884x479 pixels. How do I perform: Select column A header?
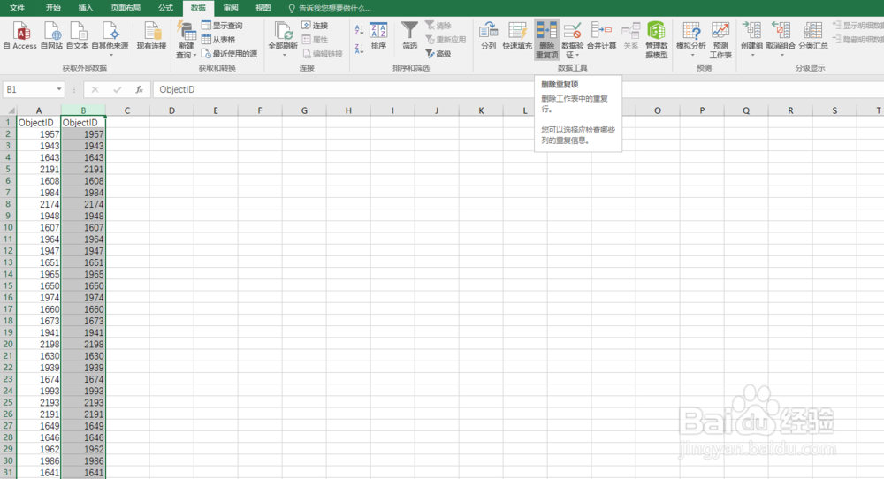pyautogui.click(x=39, y=110)
